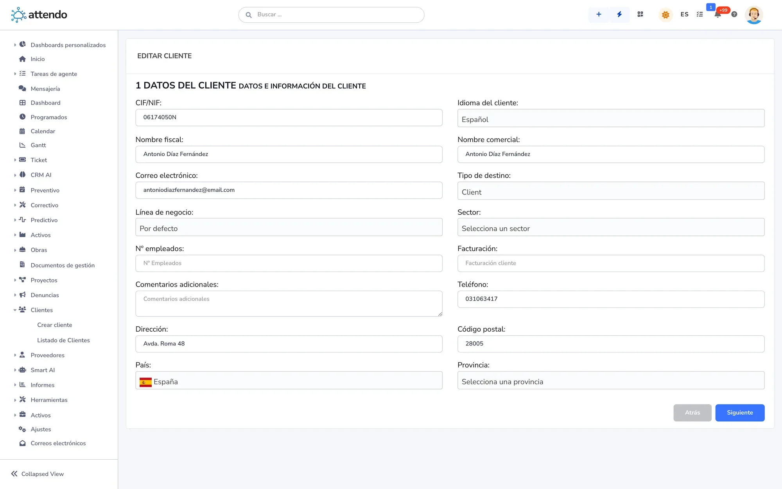Viewport: 782px width, 489px height.
Task: Click the Buscar search field
Action: click(331, 15)
